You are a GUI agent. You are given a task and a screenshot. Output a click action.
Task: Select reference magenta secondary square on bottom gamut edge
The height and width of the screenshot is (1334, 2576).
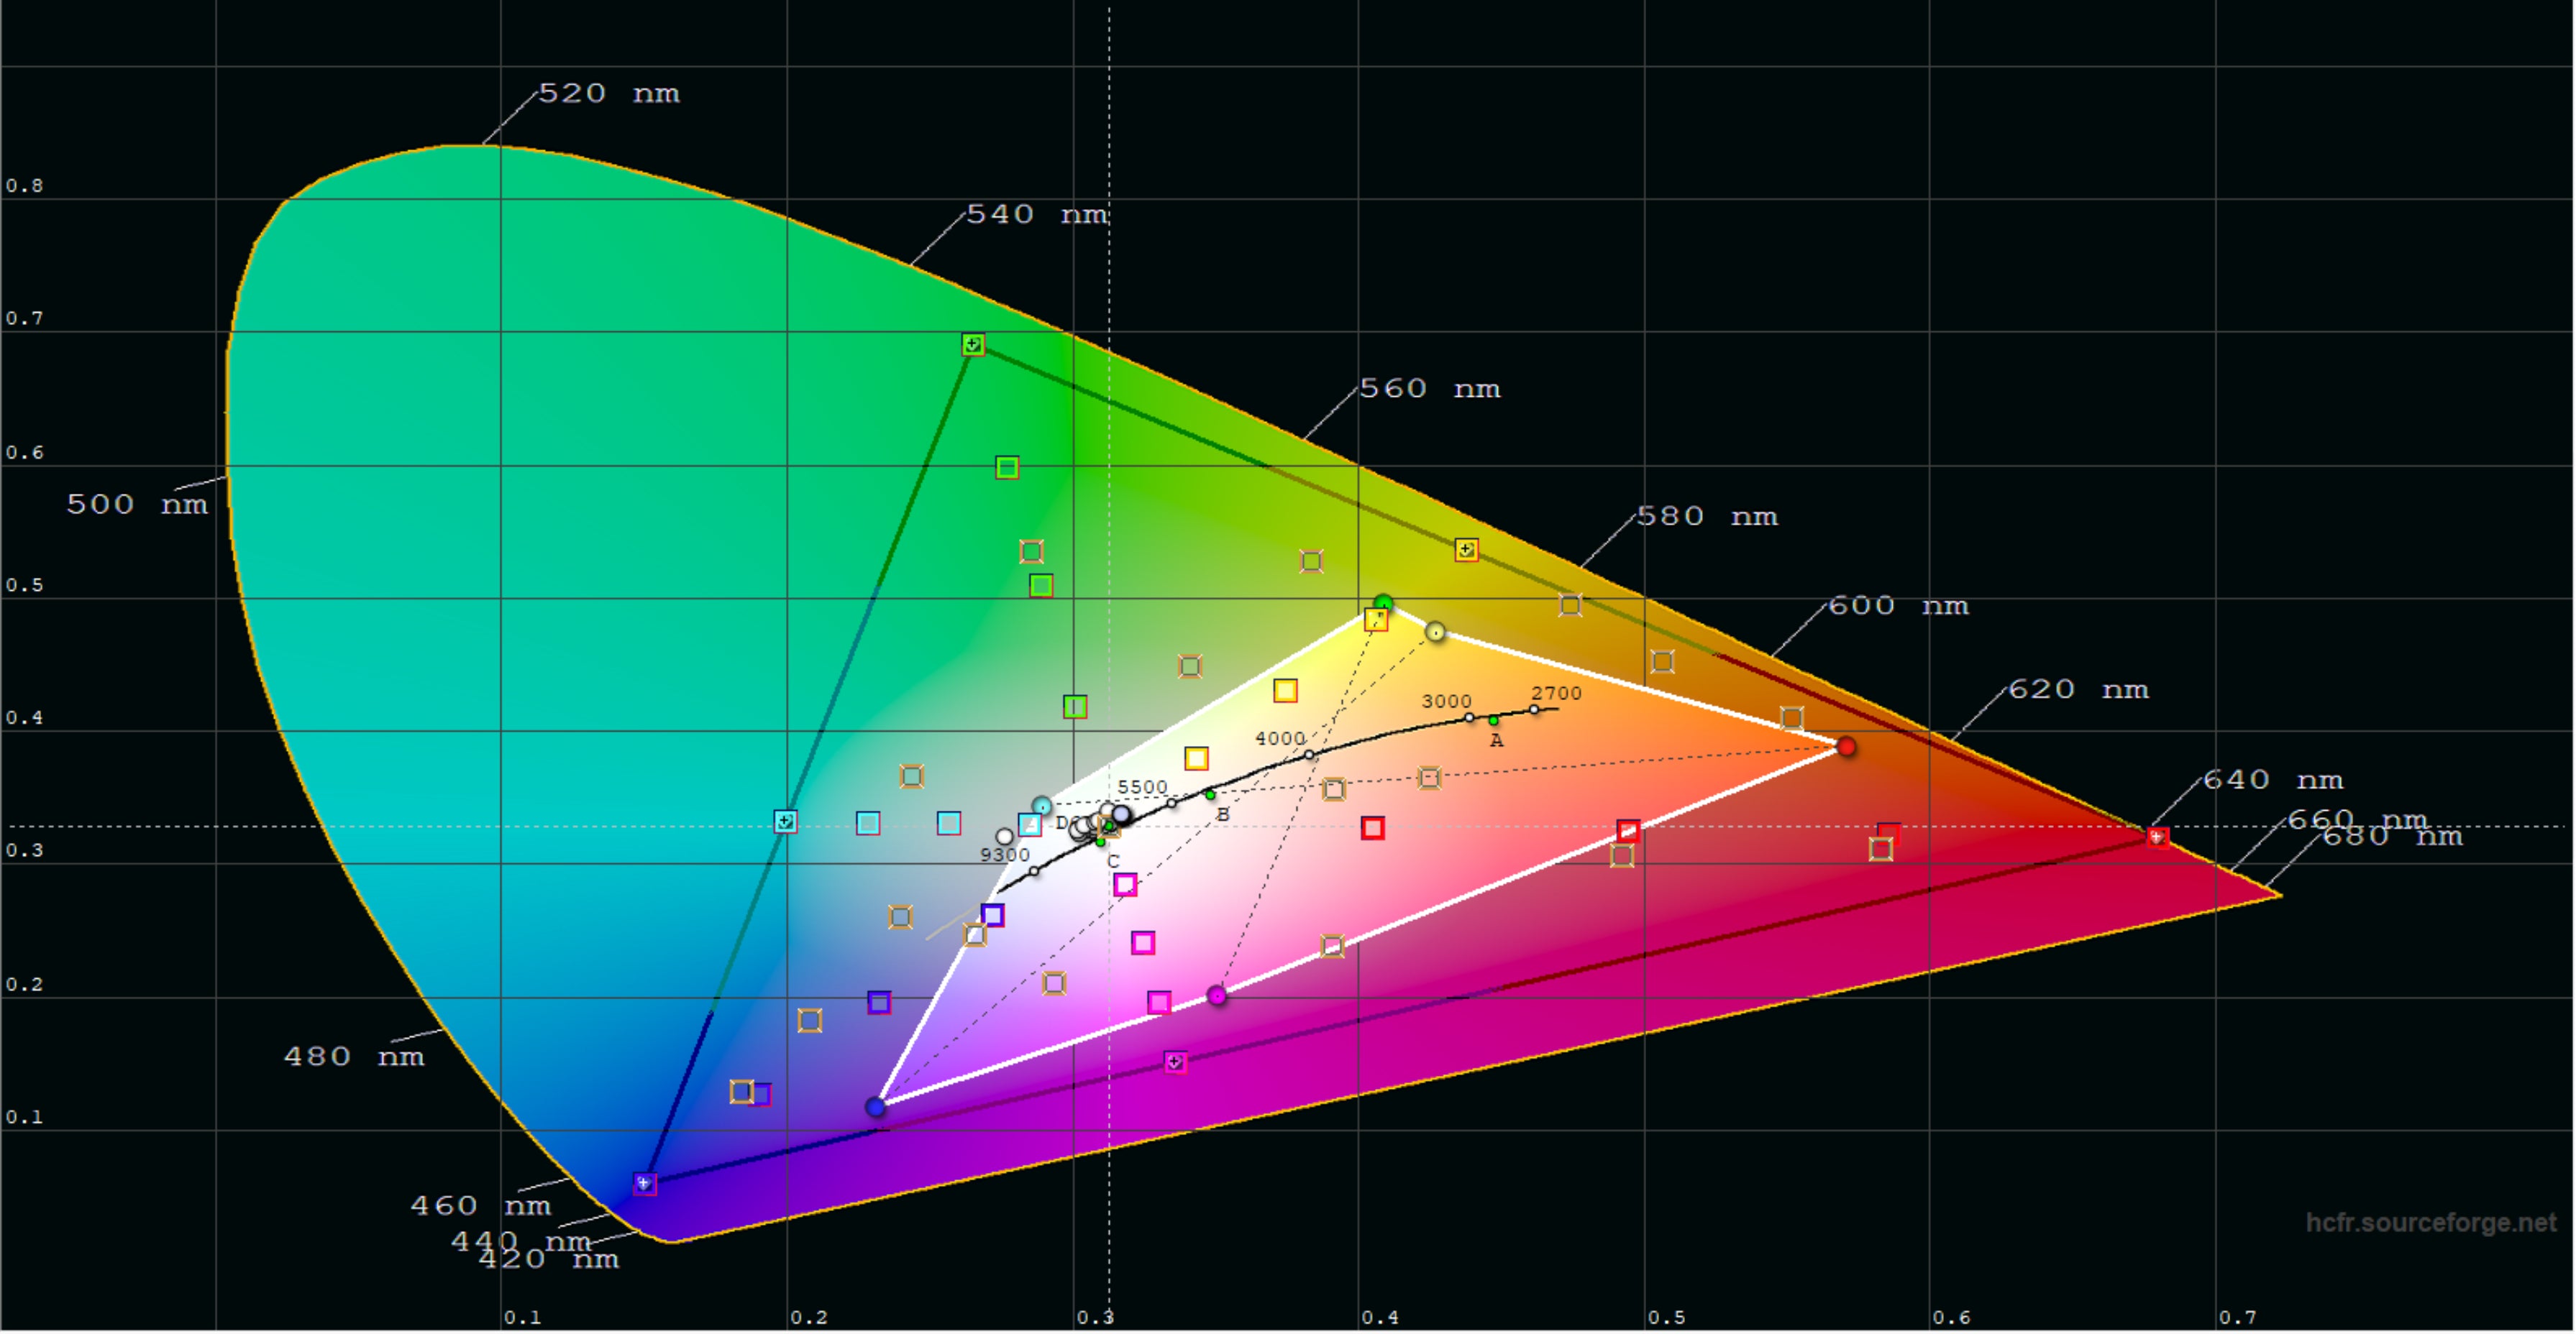pos(1176,1062)
